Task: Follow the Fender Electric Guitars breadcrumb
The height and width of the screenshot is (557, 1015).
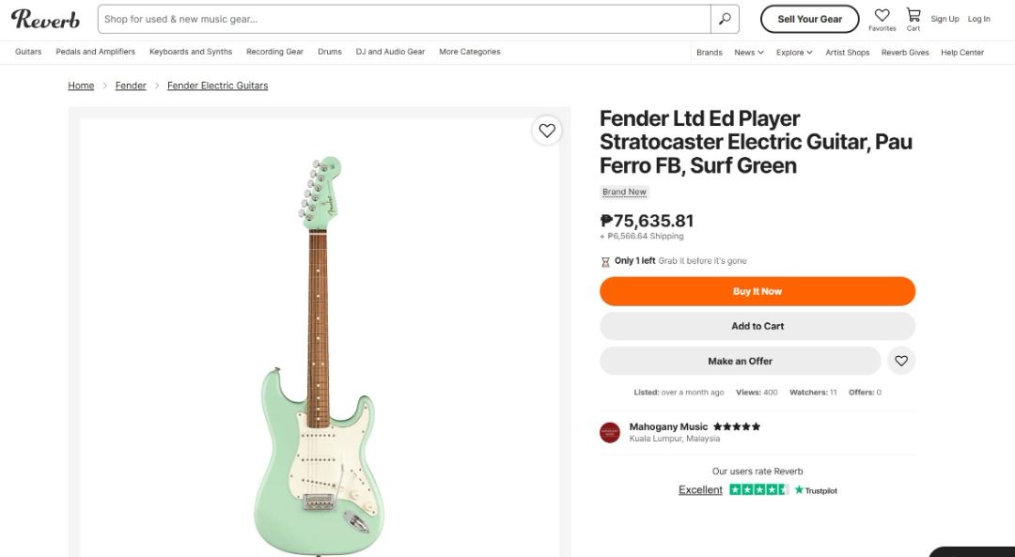Action: coord(217,85)
